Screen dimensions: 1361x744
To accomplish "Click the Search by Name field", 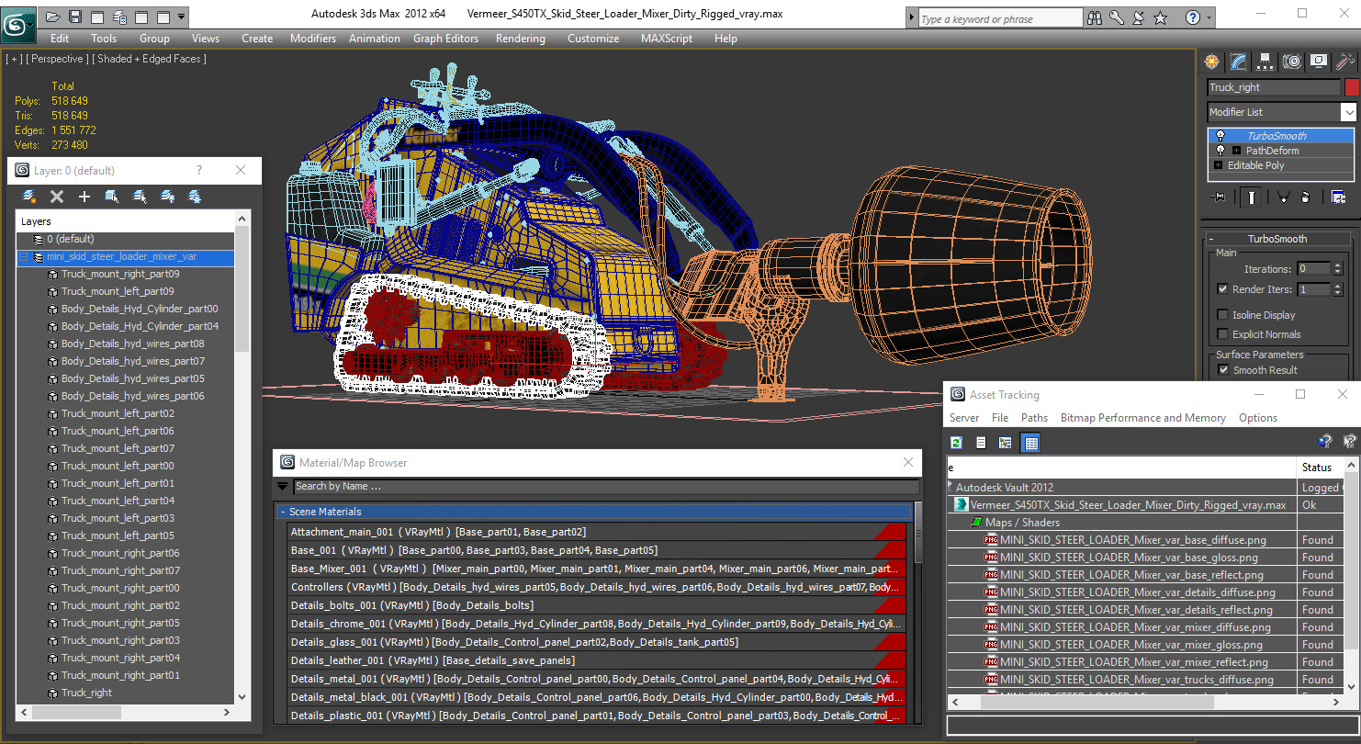I will click(606, 487).
